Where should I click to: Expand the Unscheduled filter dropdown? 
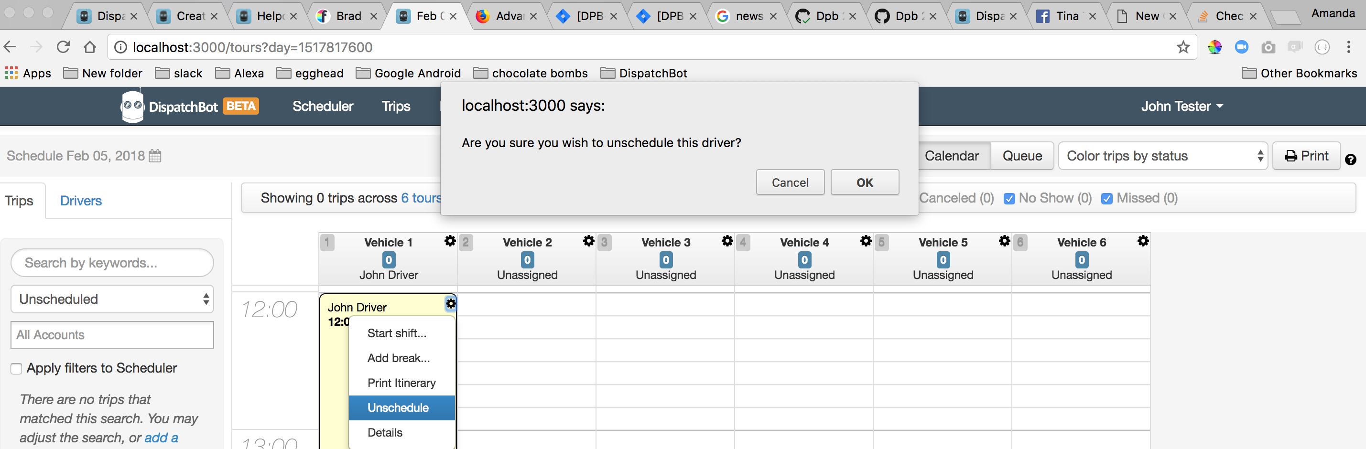(x=112, y=299)
